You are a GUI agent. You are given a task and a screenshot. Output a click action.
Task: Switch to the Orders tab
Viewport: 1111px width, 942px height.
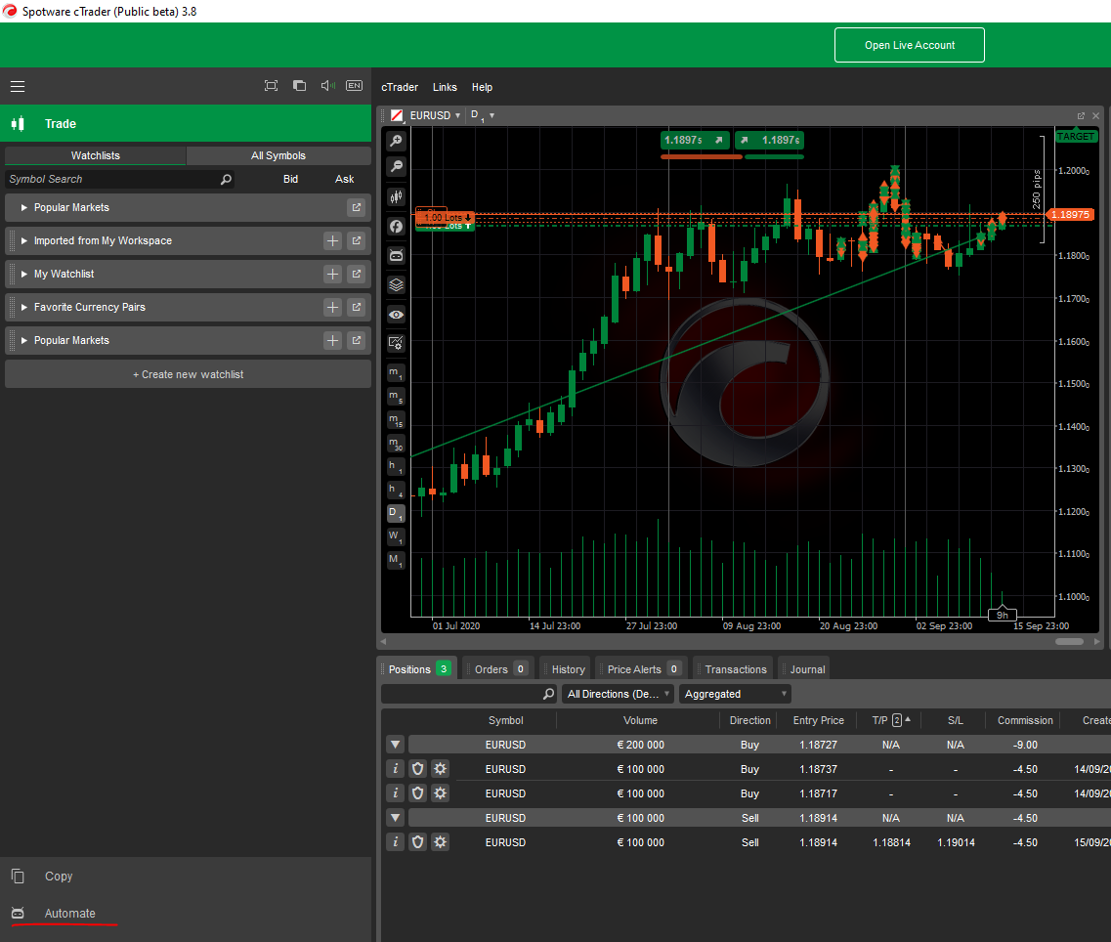coord(500,669)
